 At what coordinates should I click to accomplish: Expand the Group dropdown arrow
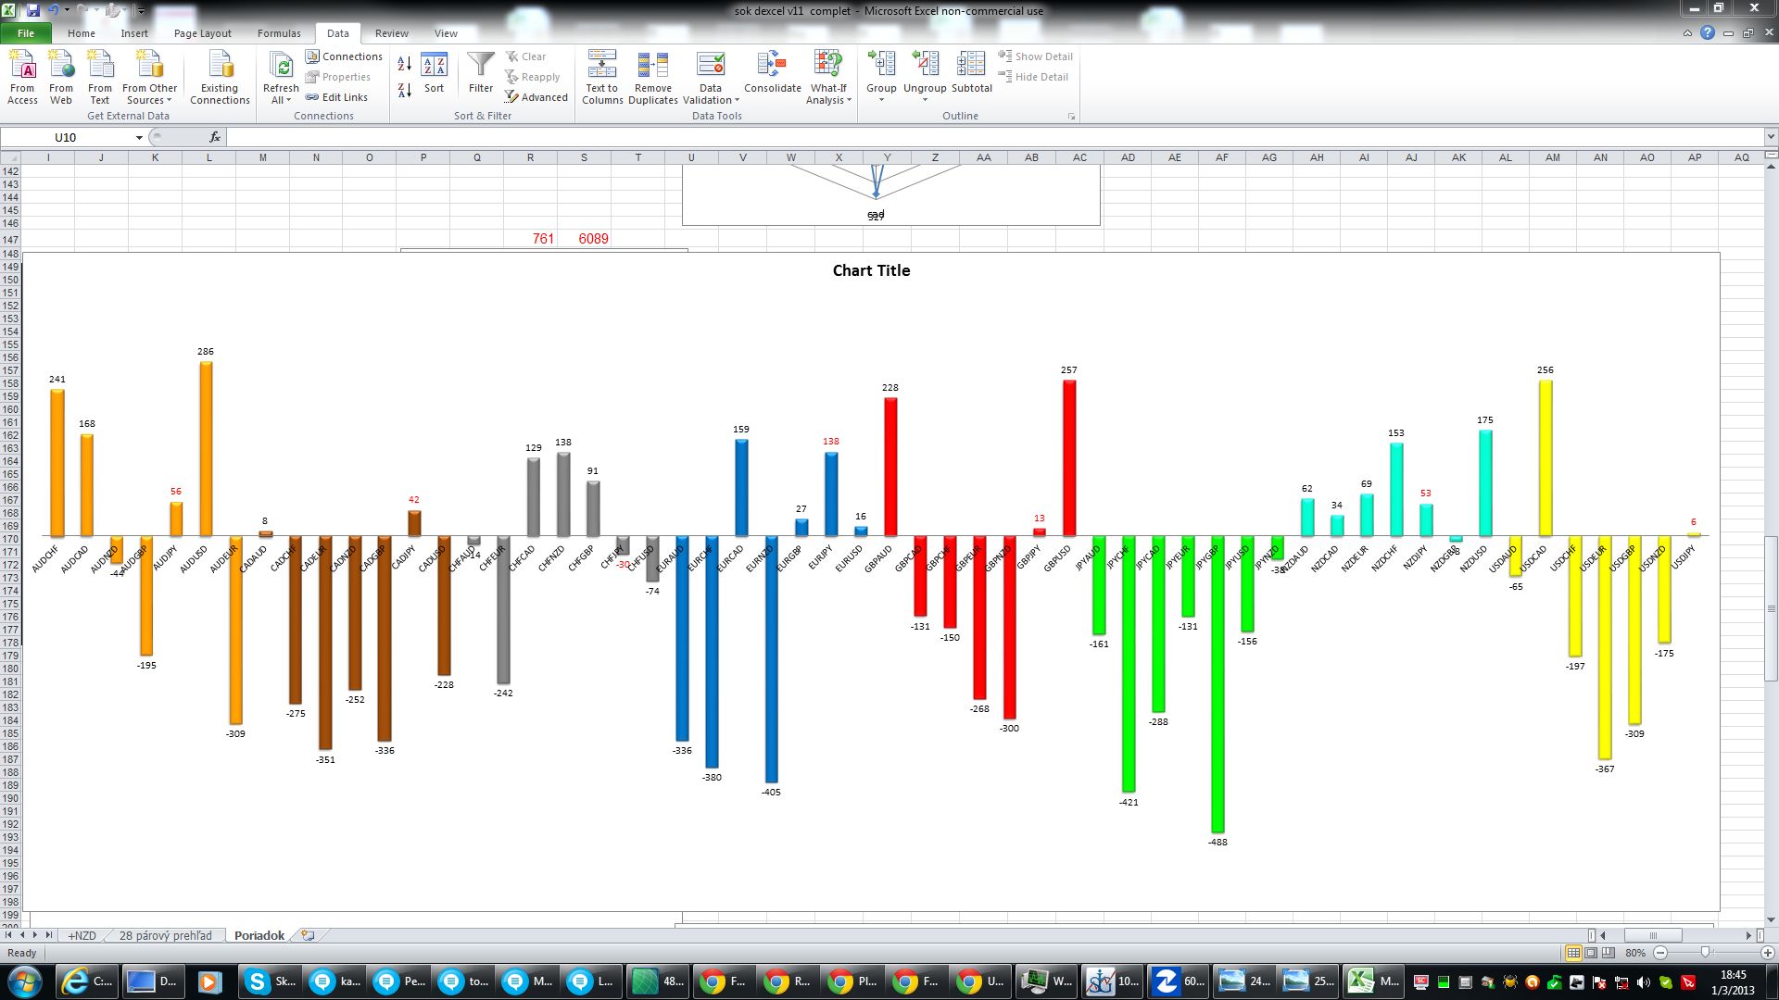[x=881, y=100]
